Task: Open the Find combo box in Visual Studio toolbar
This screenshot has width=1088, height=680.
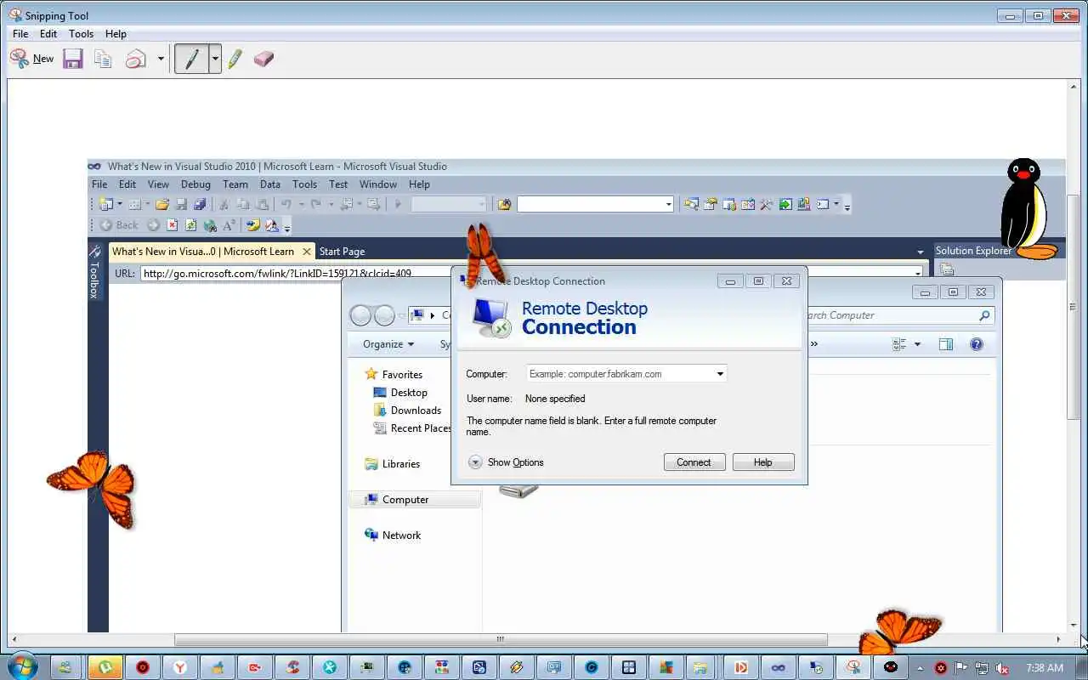Action: pos(595,204)
